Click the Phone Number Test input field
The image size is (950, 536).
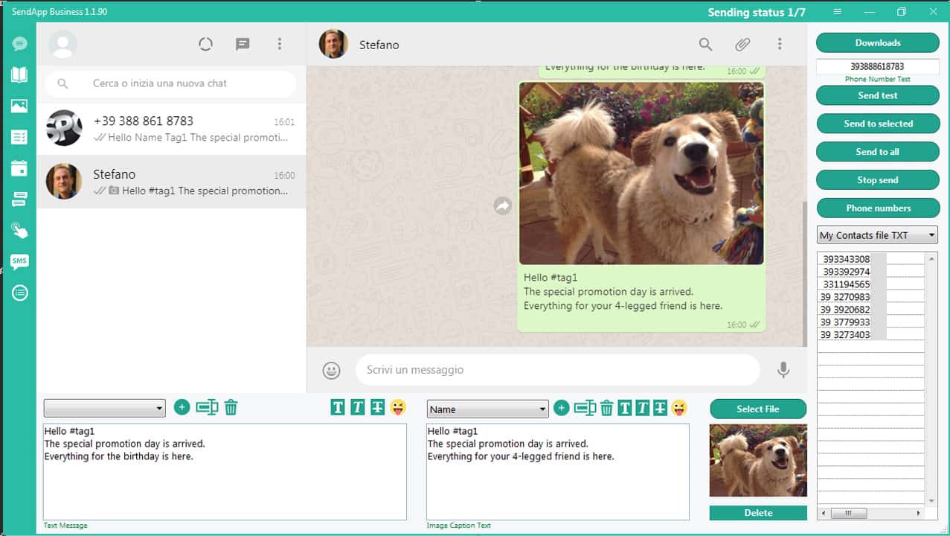point(877,66)
